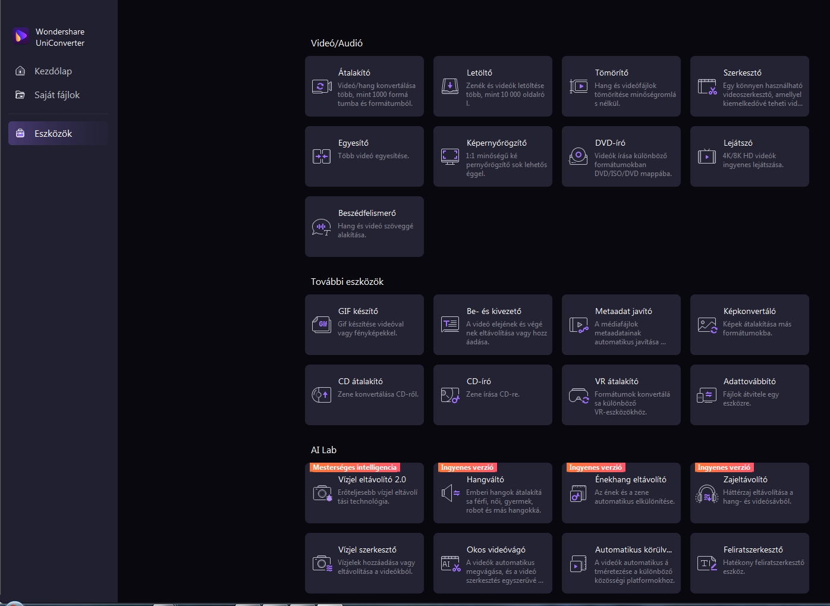This screenshot has width=830, height=606.
Task: Click the Letöltő downloader icon
Action: coord(450,87)
